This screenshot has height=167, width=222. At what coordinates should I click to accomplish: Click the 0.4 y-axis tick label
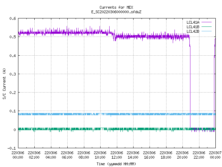coord(12,56)
